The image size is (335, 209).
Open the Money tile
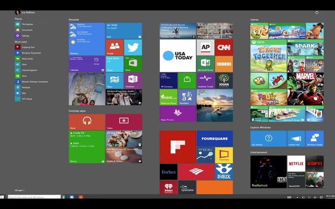87,147
